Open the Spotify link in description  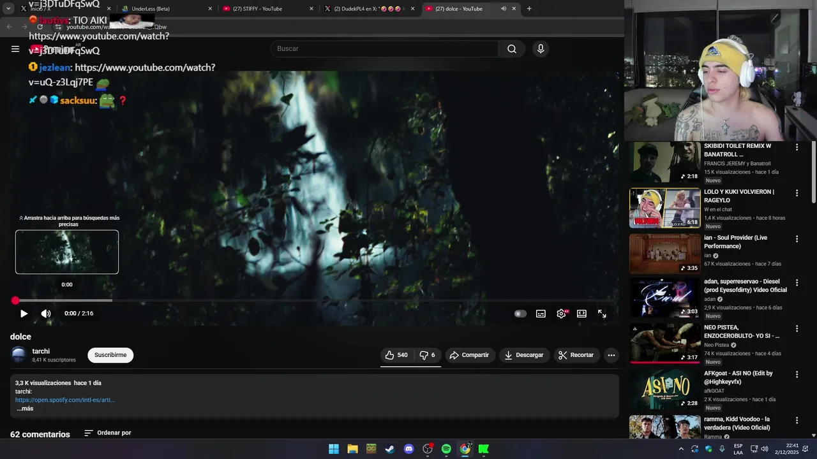65,400
